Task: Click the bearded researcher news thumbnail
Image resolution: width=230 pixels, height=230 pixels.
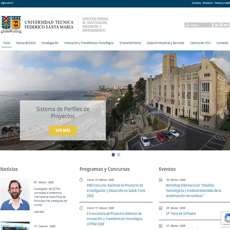Action: (x=15, y=194)
